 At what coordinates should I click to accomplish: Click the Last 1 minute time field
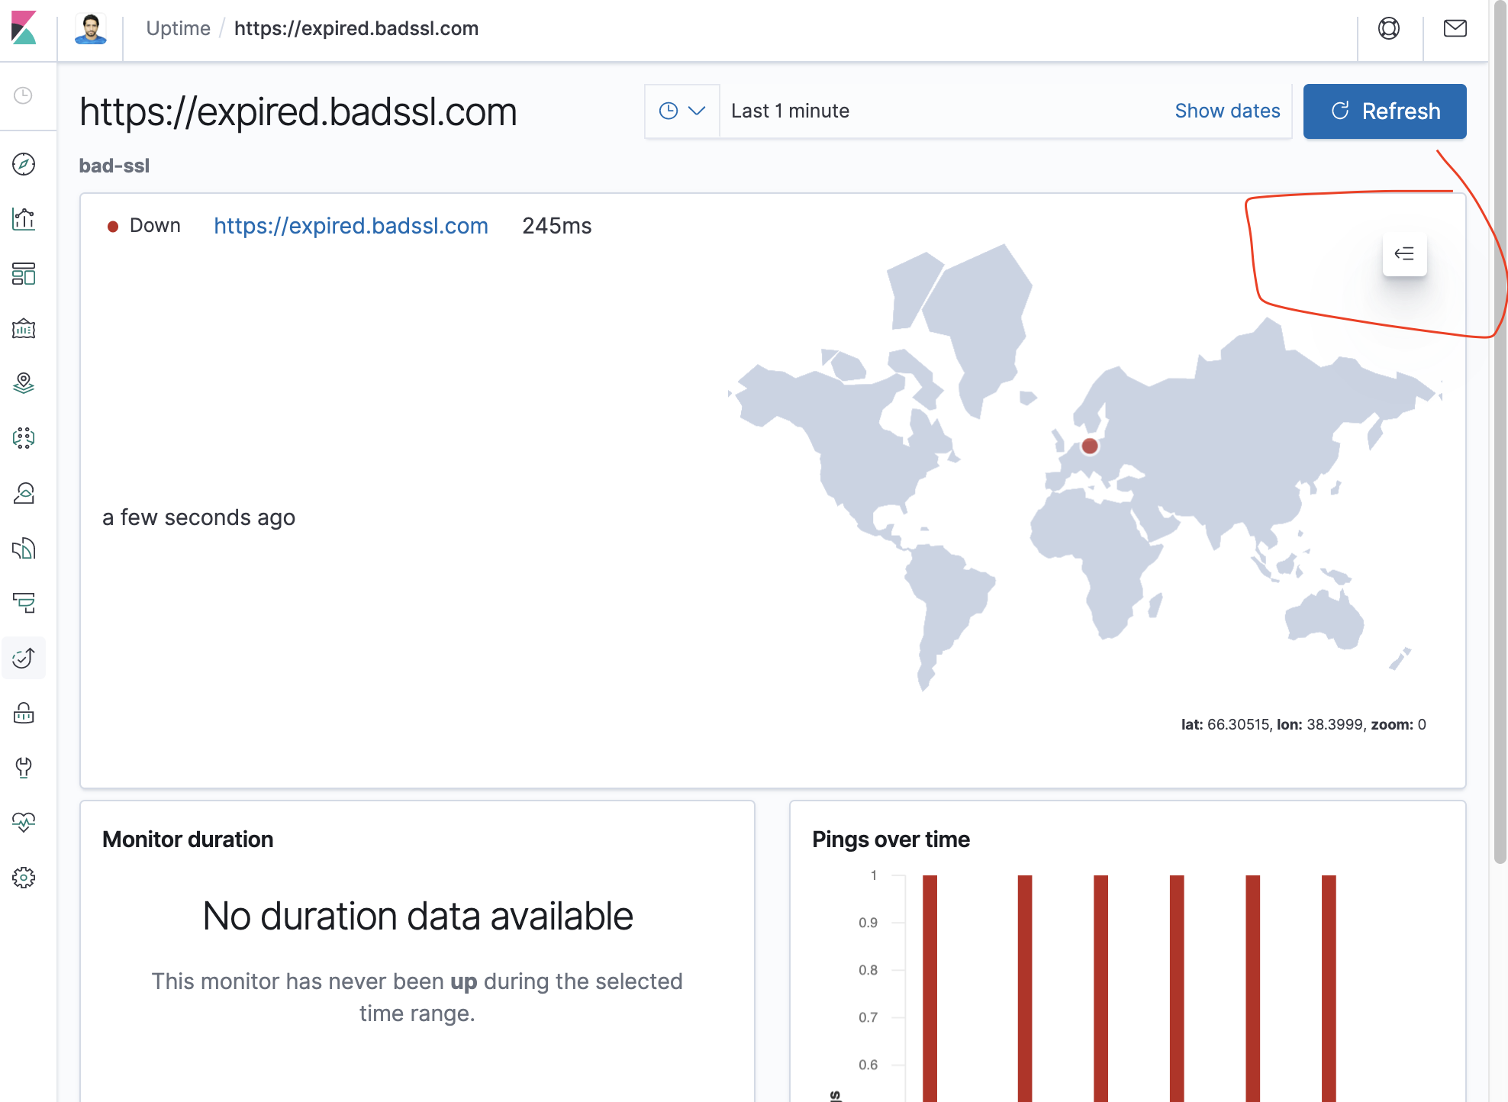click(x=790, y=111)
